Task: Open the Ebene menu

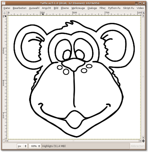Action: coord(65,8)
